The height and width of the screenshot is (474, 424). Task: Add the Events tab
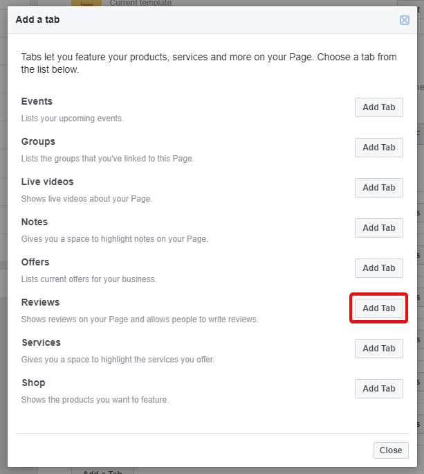click(379, 107)
